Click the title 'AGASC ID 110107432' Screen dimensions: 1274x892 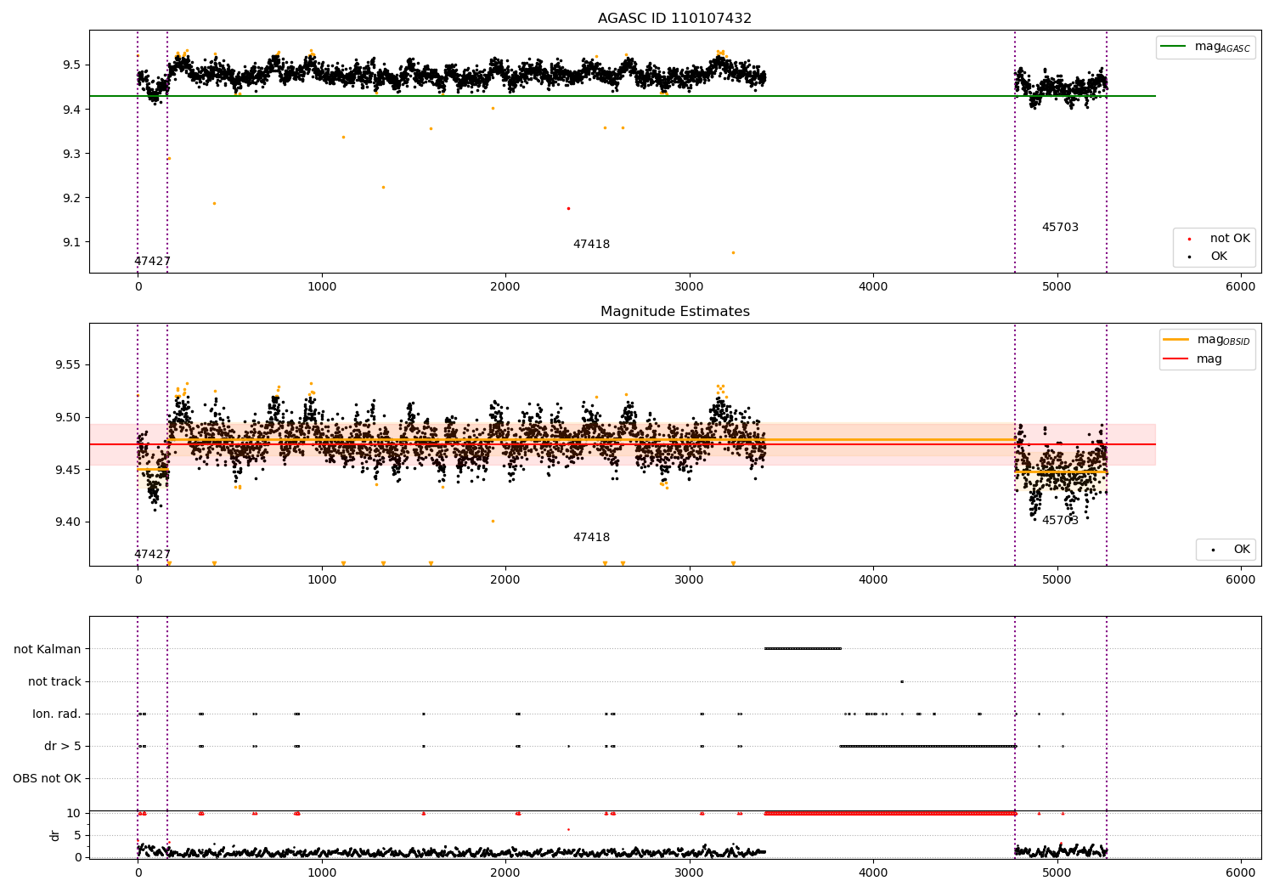click(x=674, y=19)
